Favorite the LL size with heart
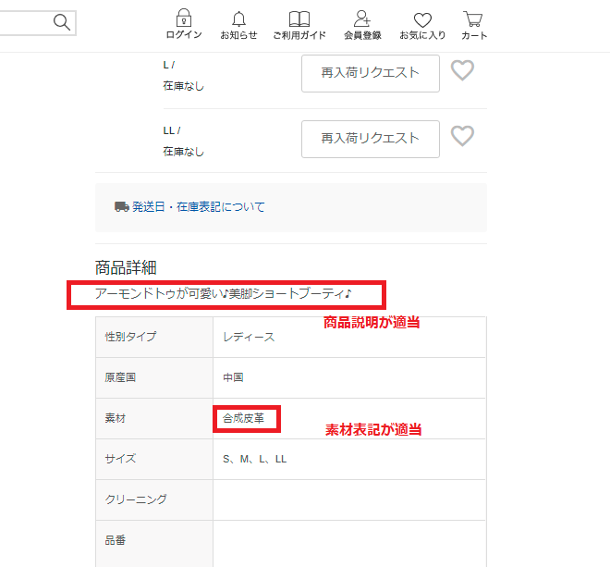610x567 pixels. 462,136
